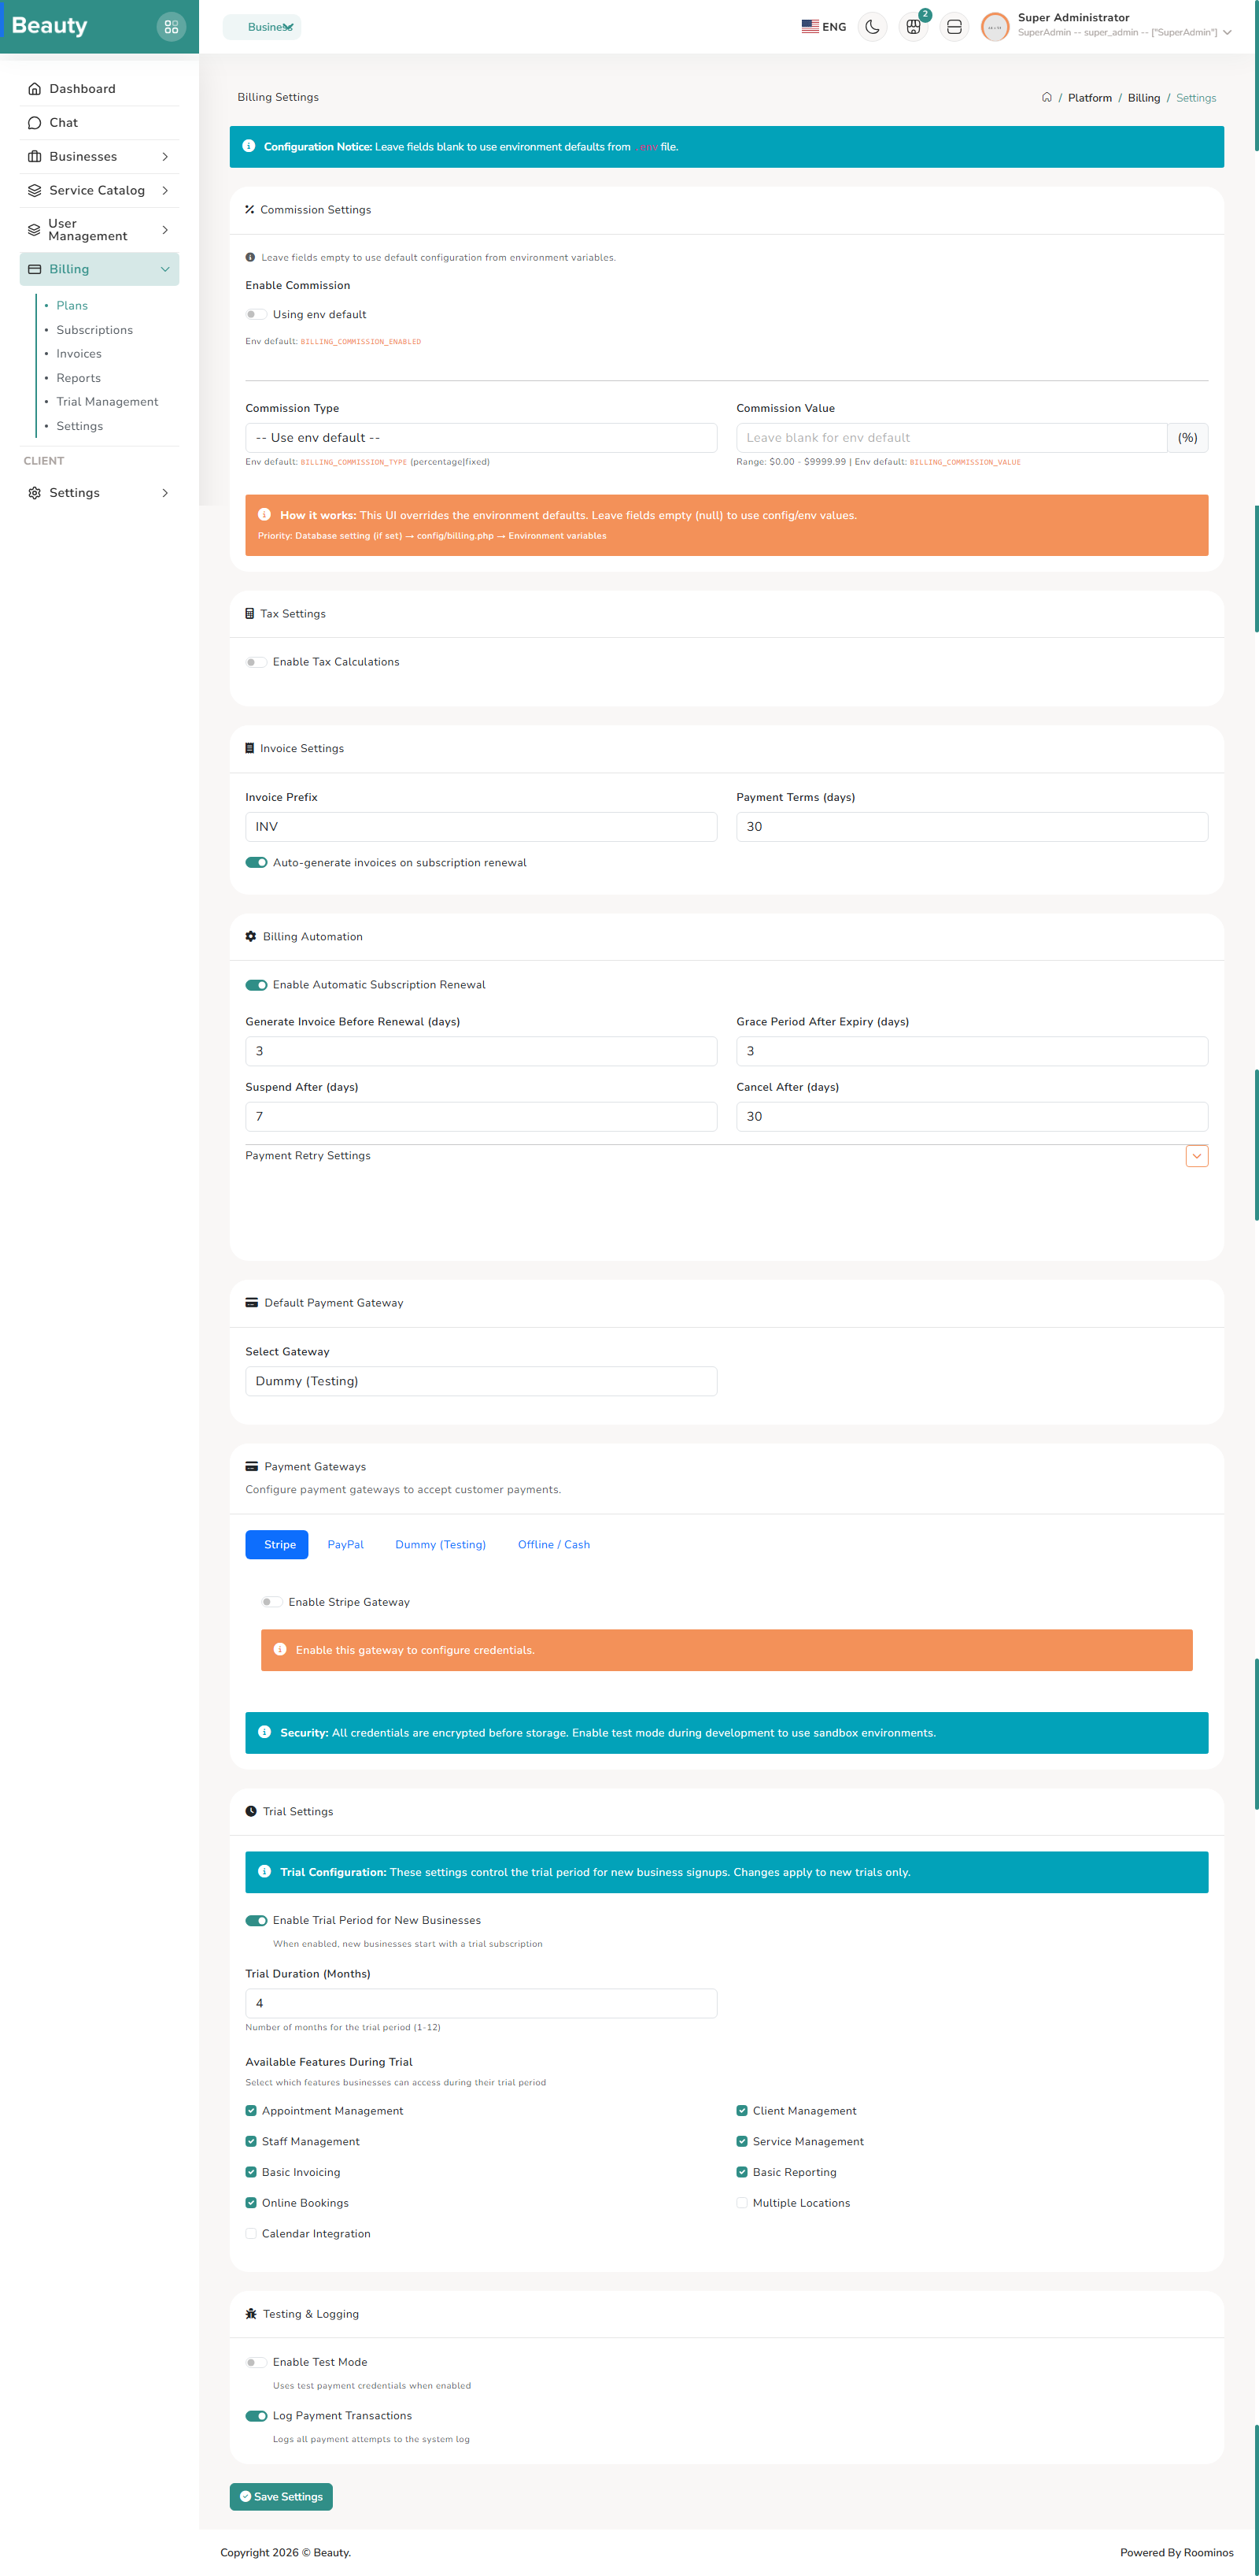Click the Trial Settings clock icon
This screenshot has height=2576, width=1259.
pos(251,1811)
